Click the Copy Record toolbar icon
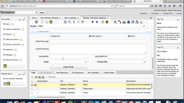The width and height of the screenshot is (184, 103). 47,22
